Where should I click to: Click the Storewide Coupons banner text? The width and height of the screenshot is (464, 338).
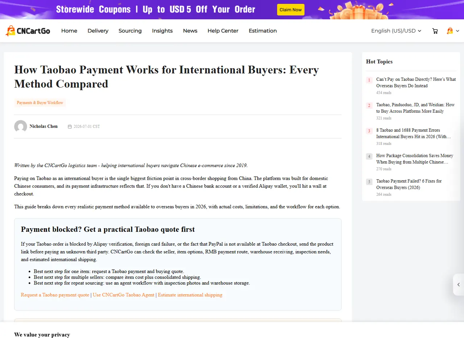coord(156,9)
